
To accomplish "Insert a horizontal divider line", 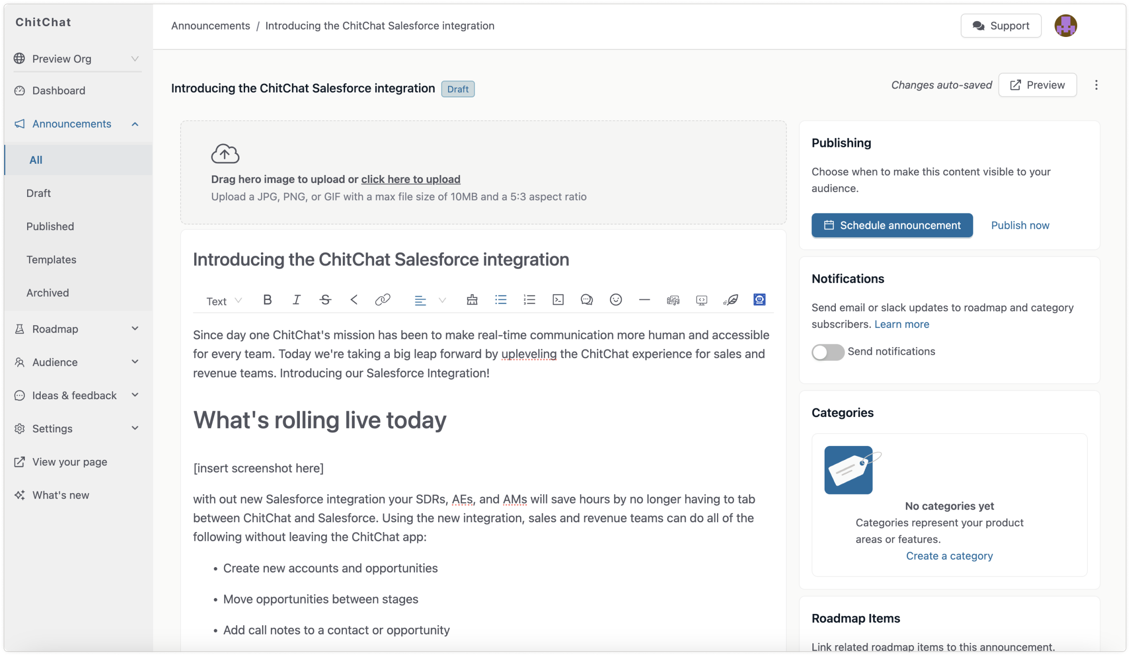I will tap(644, 300).
